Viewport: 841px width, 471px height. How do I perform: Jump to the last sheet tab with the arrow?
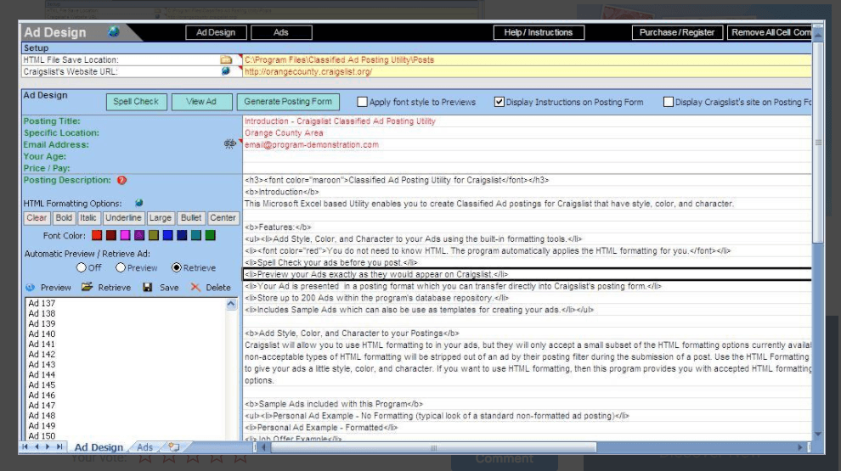pos(59,446)
